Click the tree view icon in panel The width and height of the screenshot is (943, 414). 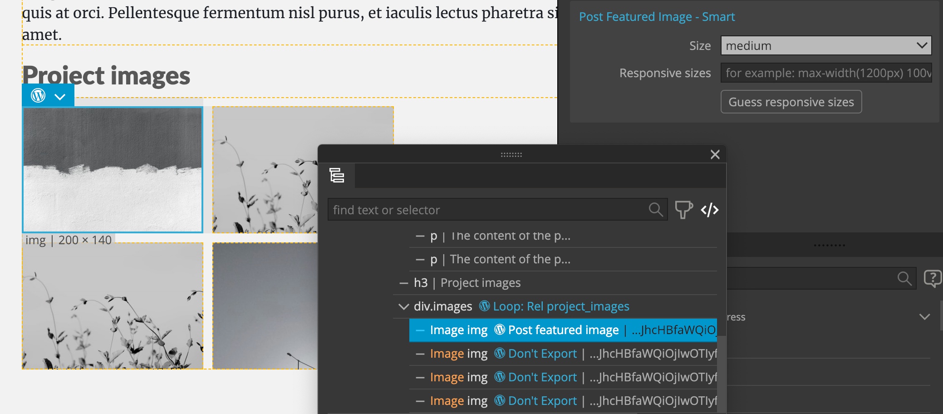pyautogui.click(x=337, y=175)
